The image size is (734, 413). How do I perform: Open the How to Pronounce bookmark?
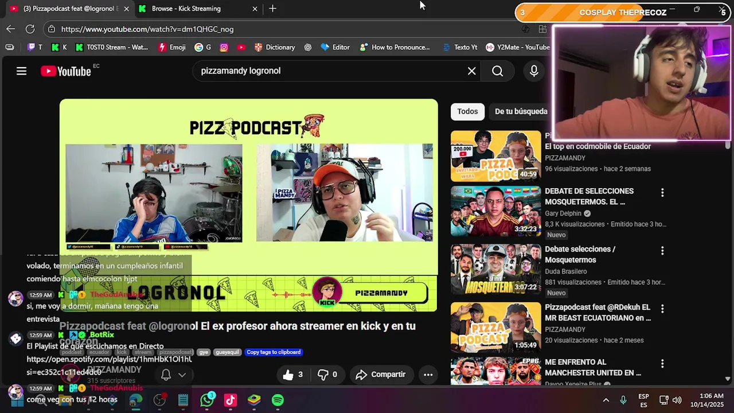click(395, 47)
